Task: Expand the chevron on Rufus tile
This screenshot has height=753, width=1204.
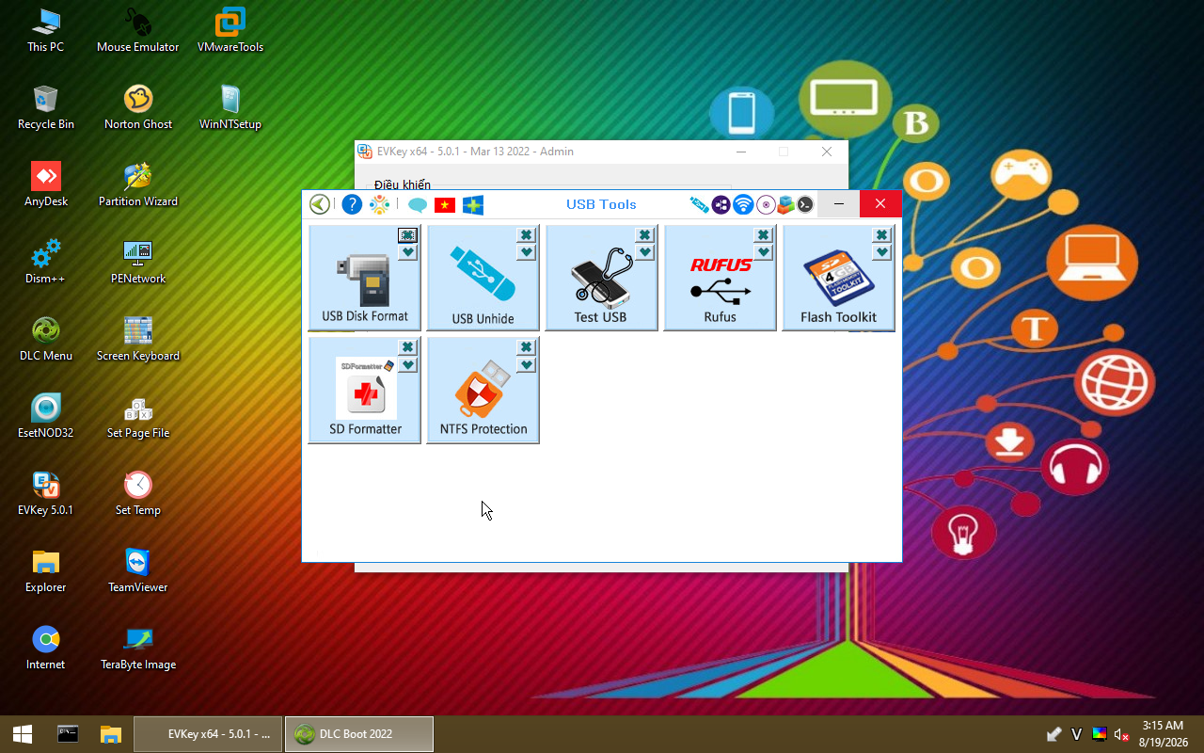Action: click(763, 252)
